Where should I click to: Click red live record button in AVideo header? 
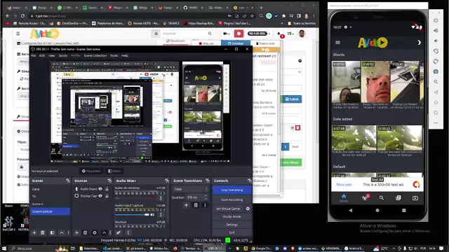tap(239, 34)
